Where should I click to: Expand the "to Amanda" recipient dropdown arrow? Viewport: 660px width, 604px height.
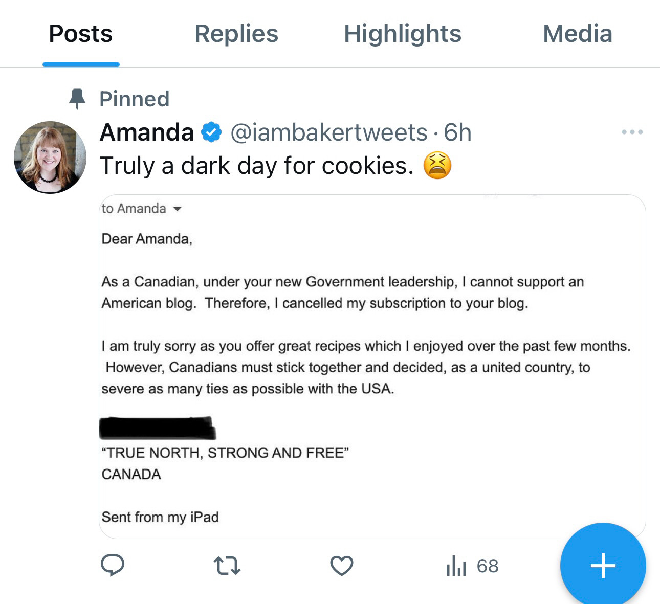pos(178,209)
